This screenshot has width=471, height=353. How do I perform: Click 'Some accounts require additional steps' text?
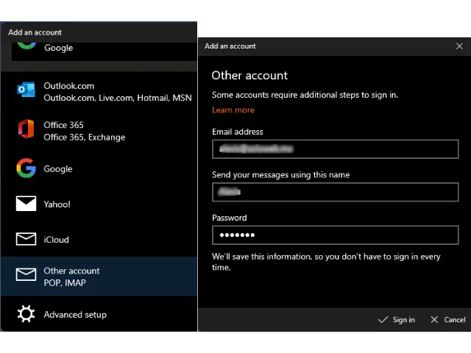305,95
